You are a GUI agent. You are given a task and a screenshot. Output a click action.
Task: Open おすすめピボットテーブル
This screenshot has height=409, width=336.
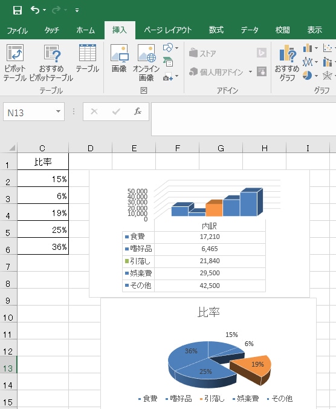click(x=51, y=62)
